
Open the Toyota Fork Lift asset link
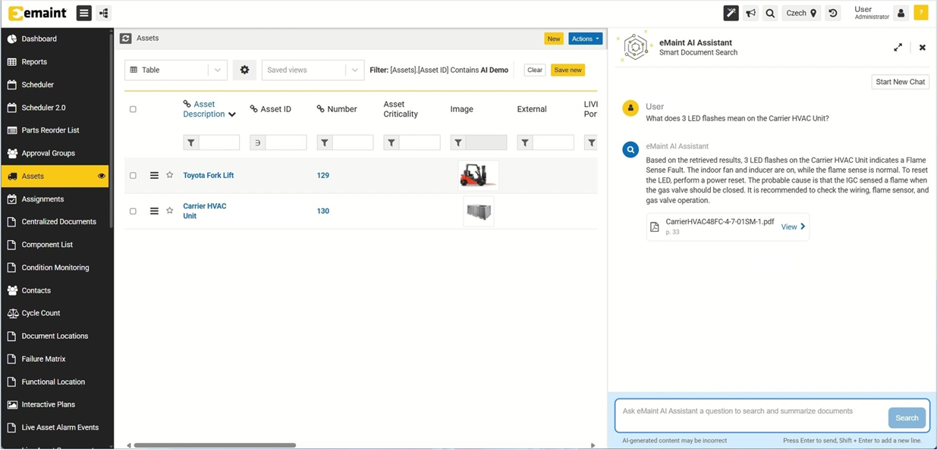click(x=208, y=175)
